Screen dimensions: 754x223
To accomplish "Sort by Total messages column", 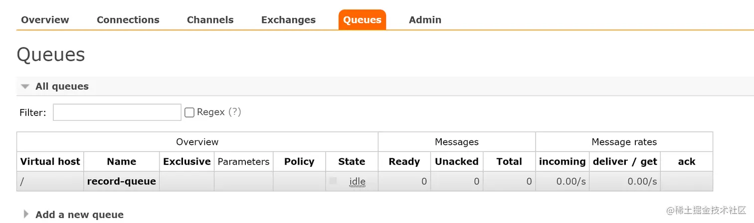I will [509, 161].
